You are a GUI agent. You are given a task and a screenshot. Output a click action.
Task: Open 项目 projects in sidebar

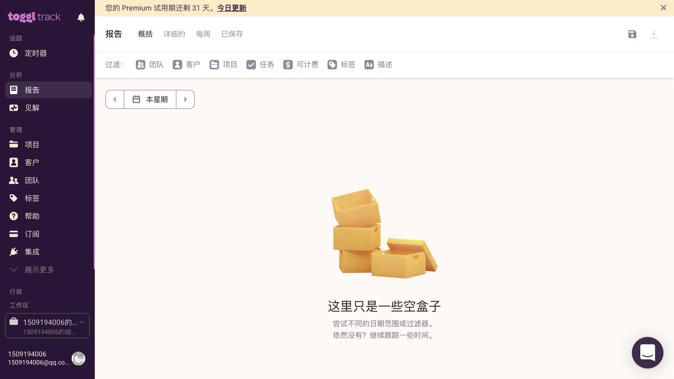click(x=49, y=145)
